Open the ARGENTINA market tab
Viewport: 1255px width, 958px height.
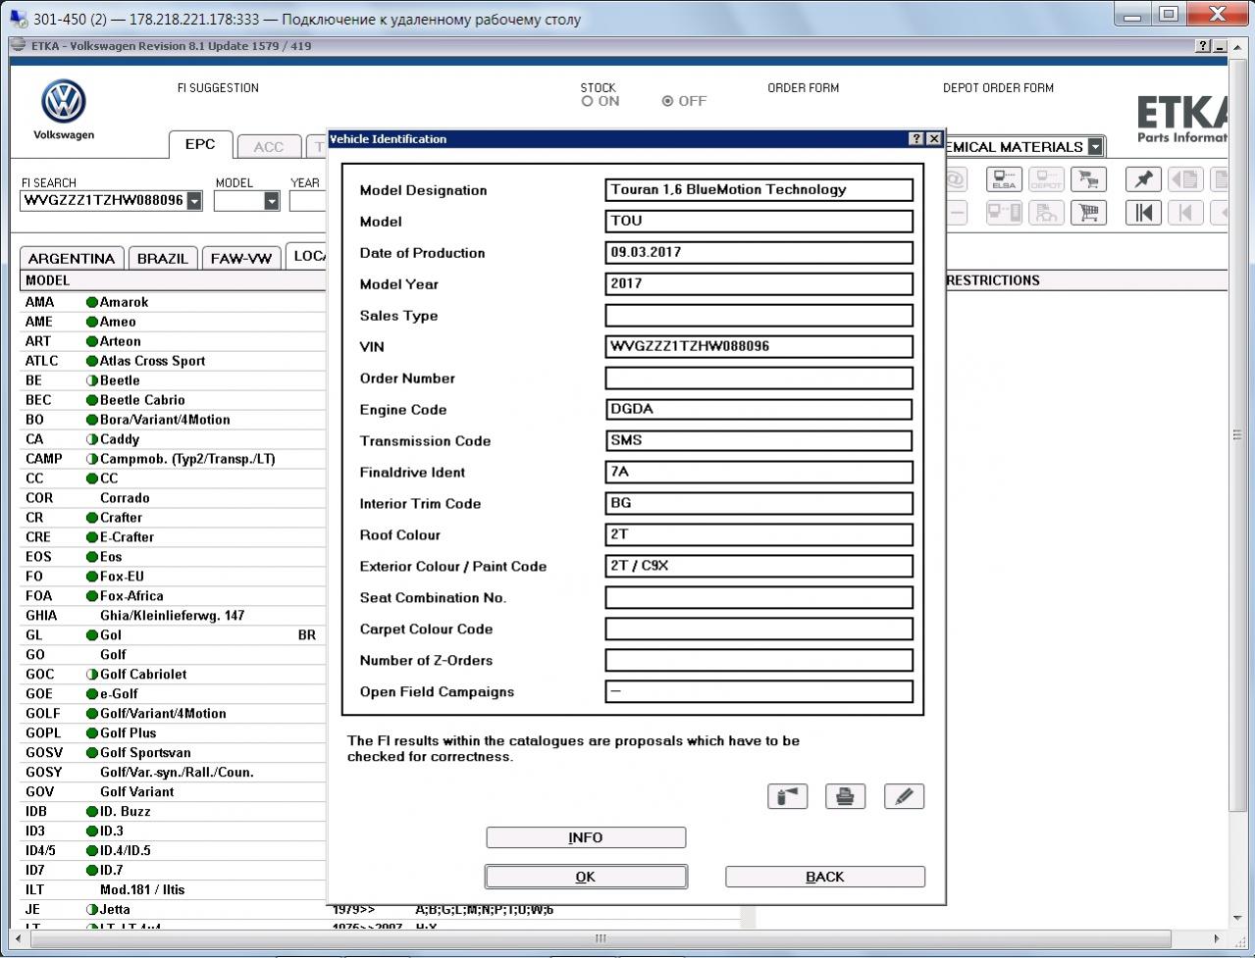72,258
